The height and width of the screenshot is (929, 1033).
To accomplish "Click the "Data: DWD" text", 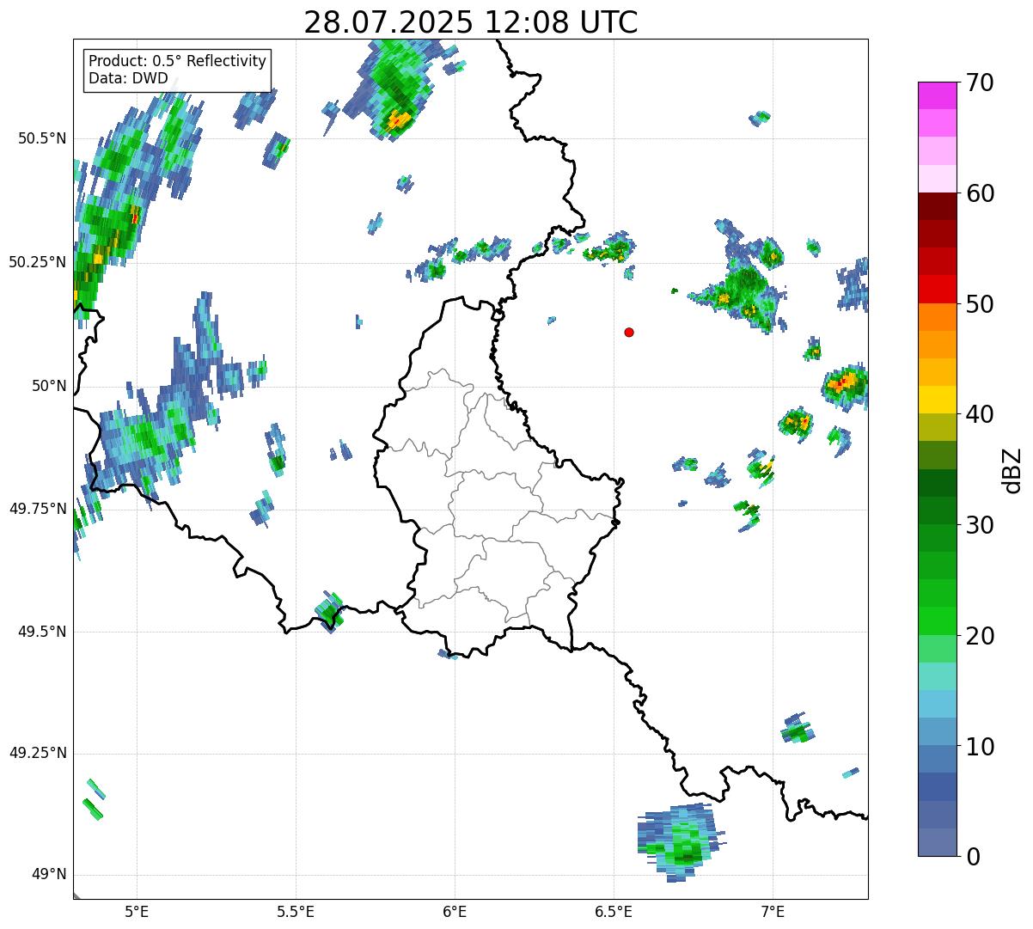I will coord(129,78).
